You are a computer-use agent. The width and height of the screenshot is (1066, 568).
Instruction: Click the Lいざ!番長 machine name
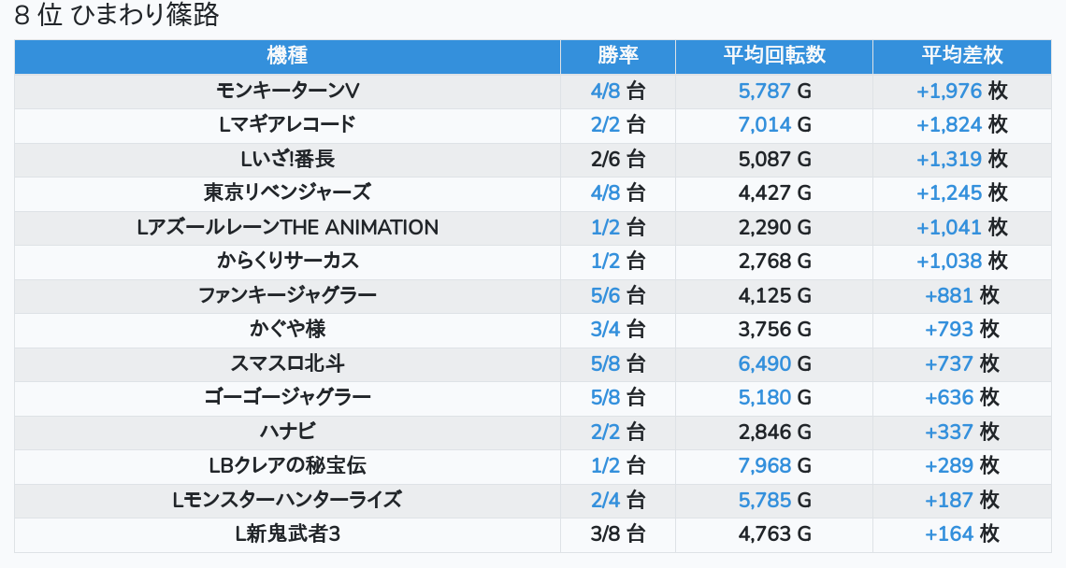(287, 159)
